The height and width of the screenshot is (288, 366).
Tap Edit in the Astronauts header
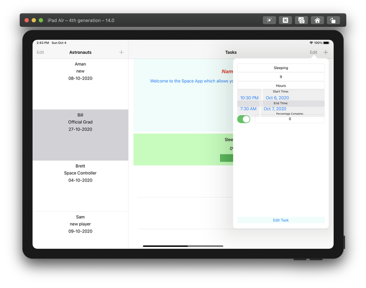(40, 52)
